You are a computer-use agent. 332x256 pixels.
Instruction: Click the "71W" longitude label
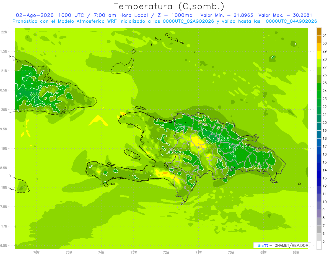(198, 252)
